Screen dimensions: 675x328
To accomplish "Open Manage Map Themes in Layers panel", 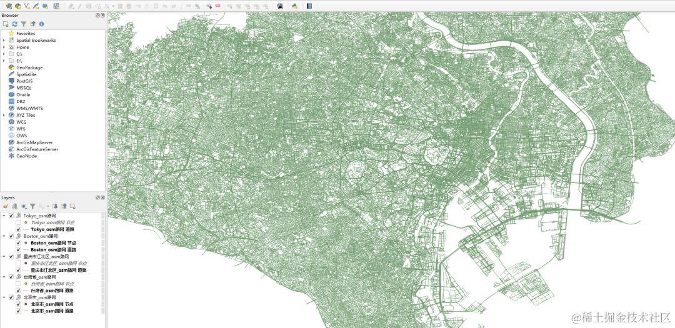I will click(24, 207).
